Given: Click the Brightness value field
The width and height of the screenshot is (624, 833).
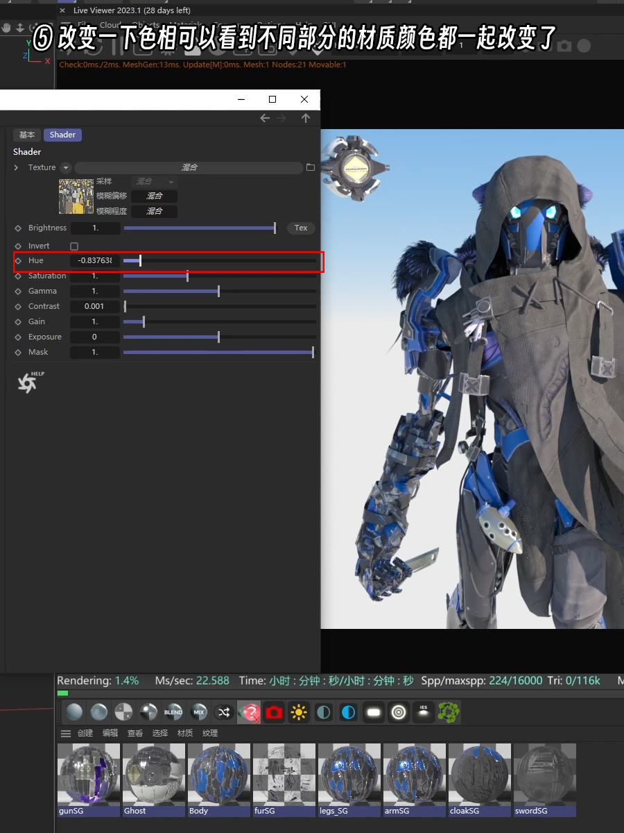Looking at the screenshot, I should pyautogui.click(x=95, y=228).
